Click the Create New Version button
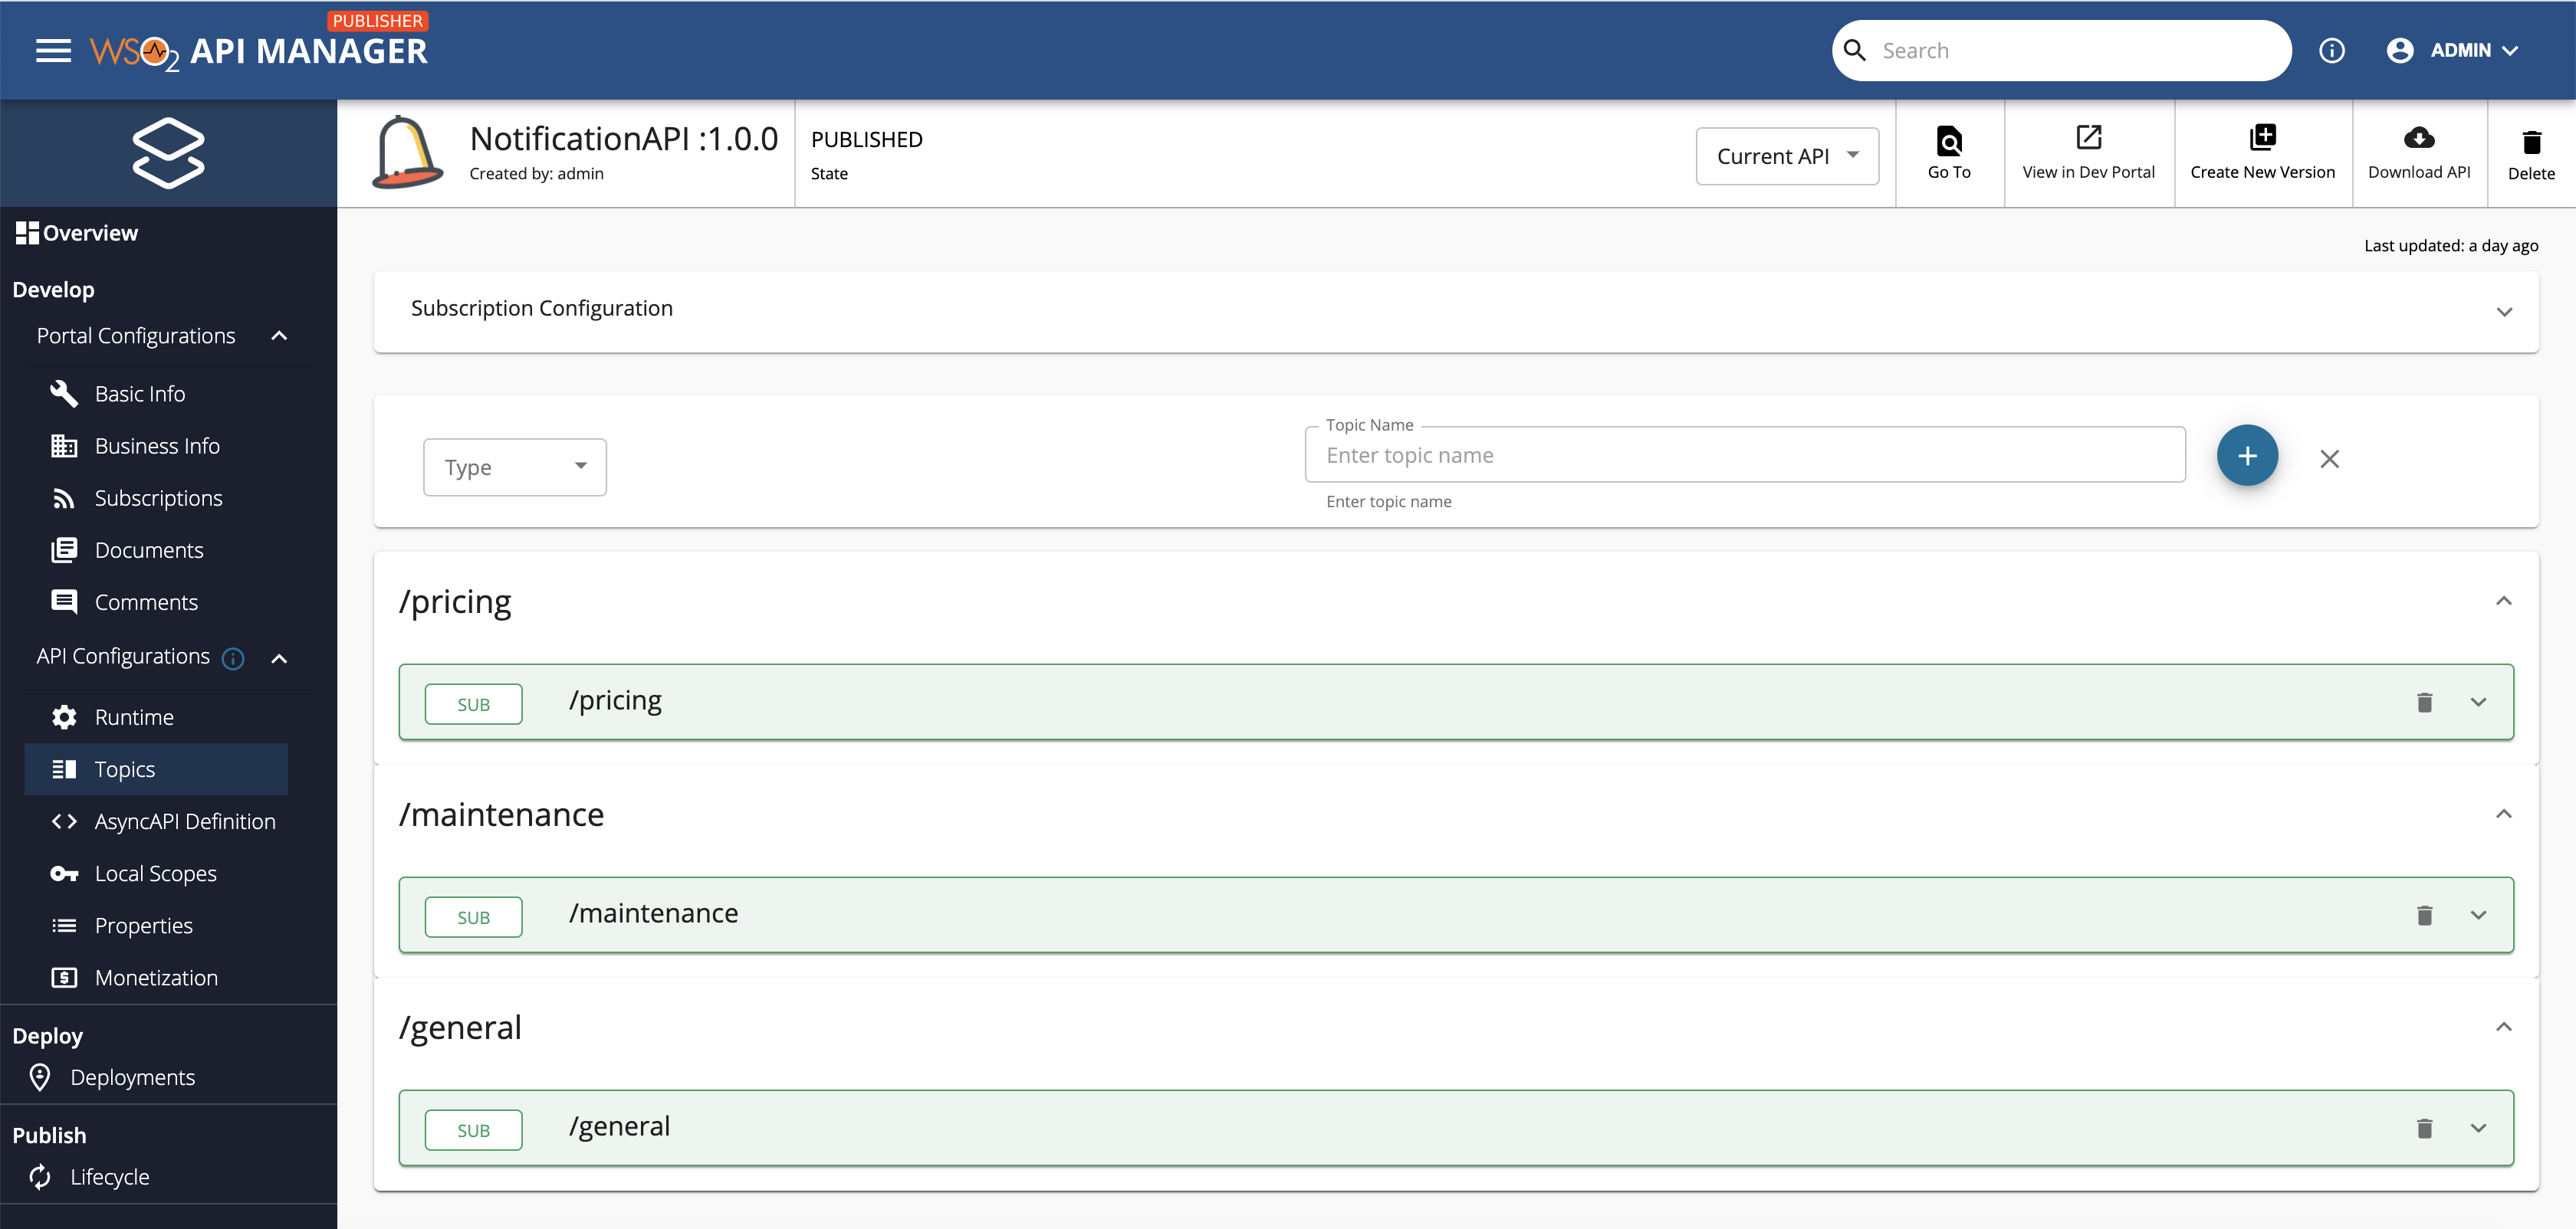The image size is (2576, 1229). [2263, 152]
